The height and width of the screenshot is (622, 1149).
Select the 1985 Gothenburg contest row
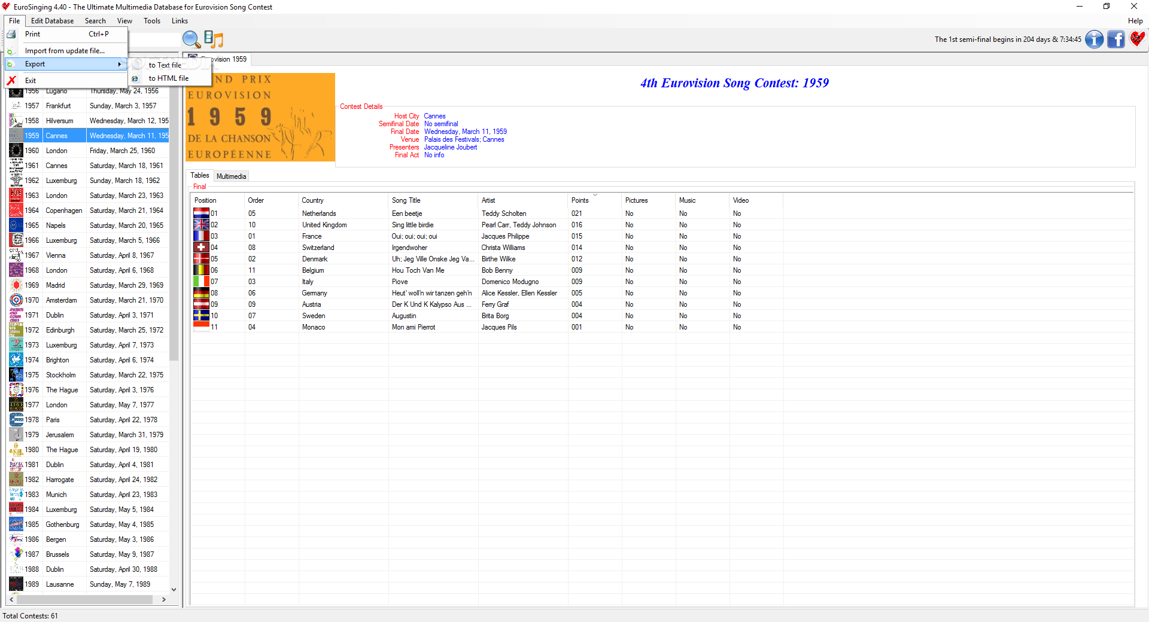pos(89,525)
